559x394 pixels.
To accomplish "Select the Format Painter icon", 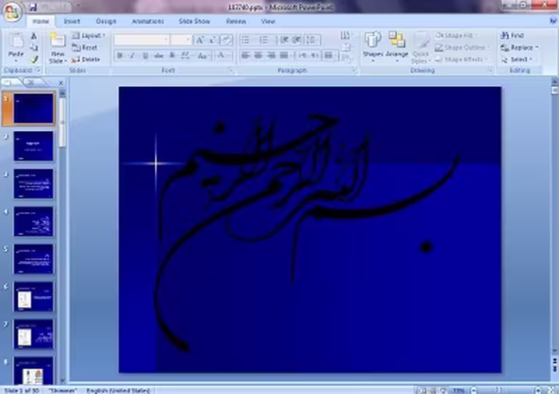I will (34, 60).
